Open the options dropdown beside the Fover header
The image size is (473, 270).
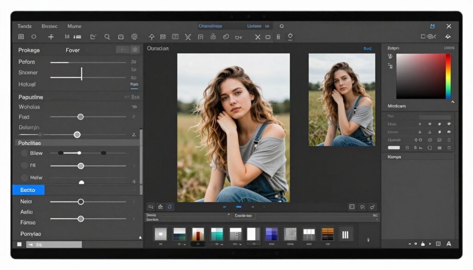[121, 49]
